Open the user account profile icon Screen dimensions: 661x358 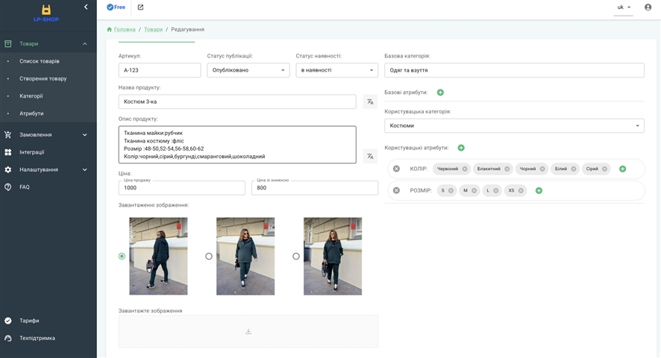tap(648, 7)
